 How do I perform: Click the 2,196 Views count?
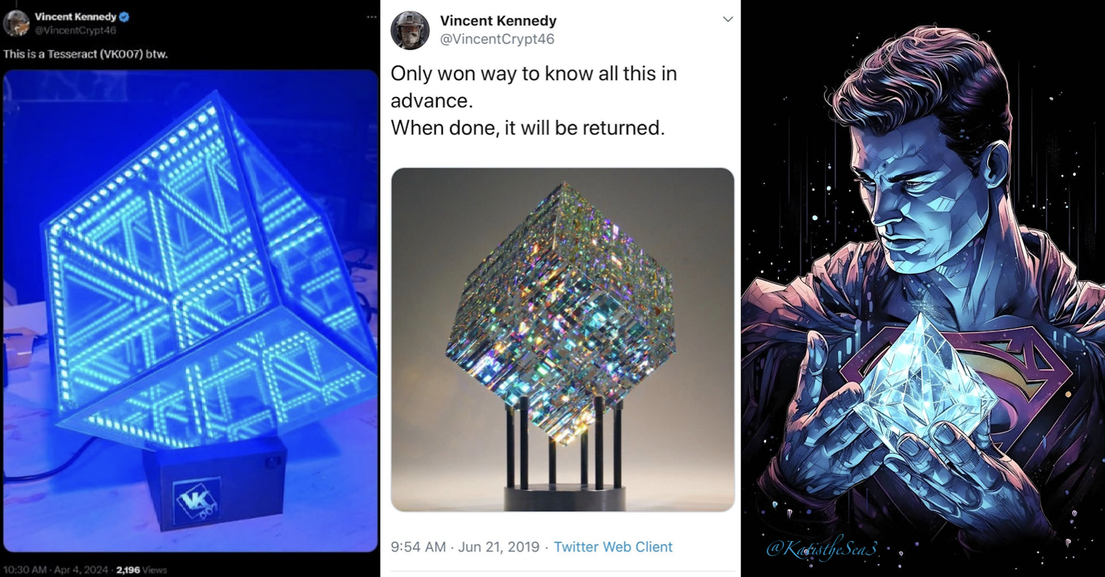click(141, 569)
